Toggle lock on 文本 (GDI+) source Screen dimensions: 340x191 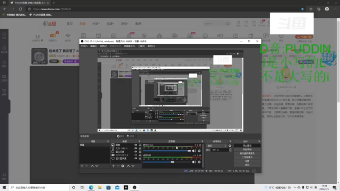(x=140, y=148)
